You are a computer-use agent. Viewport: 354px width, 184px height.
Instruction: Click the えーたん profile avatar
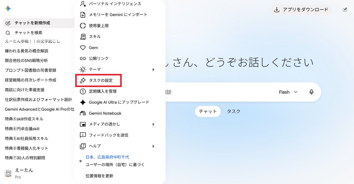[8, 173]
